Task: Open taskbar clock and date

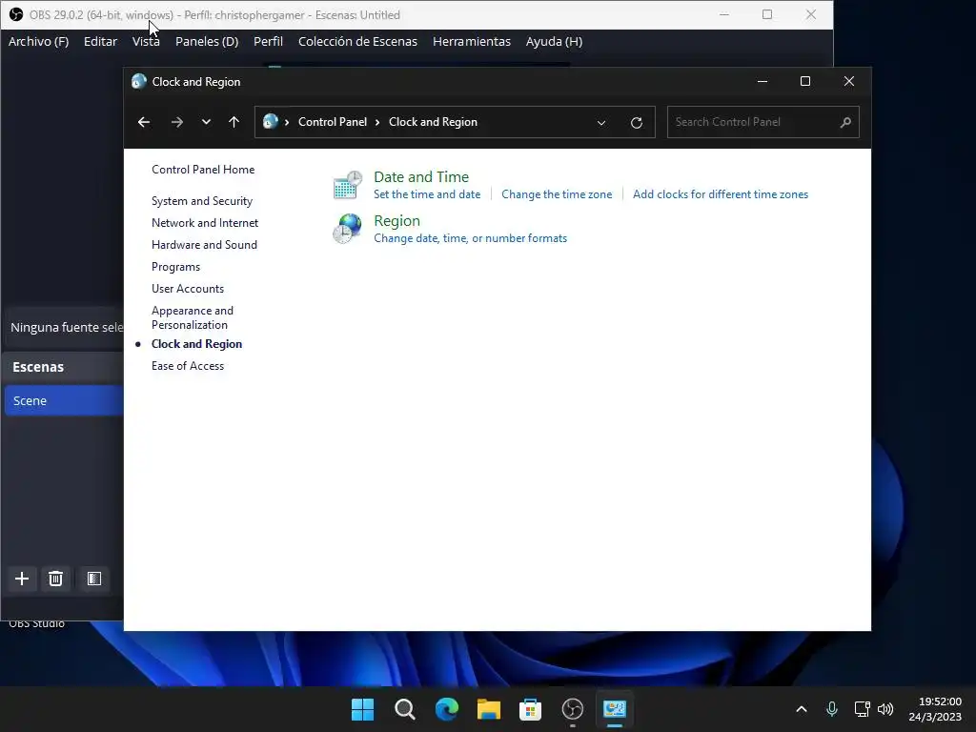Action: (935, 709)
